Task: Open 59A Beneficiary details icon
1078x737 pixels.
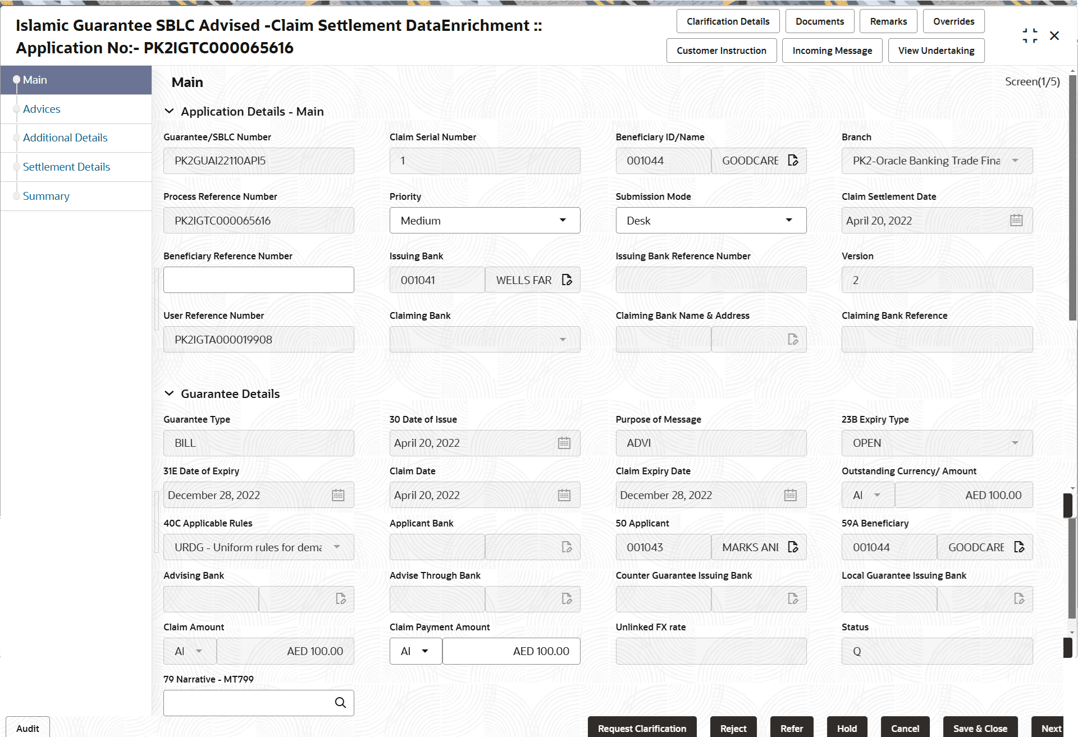Action: pyautogui.click(x=1019, y=547)
